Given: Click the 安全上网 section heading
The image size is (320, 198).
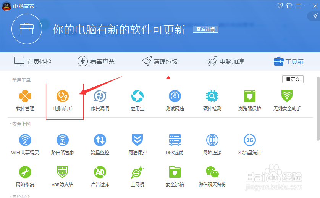Looking at the screenshot, I should [21, 124].
